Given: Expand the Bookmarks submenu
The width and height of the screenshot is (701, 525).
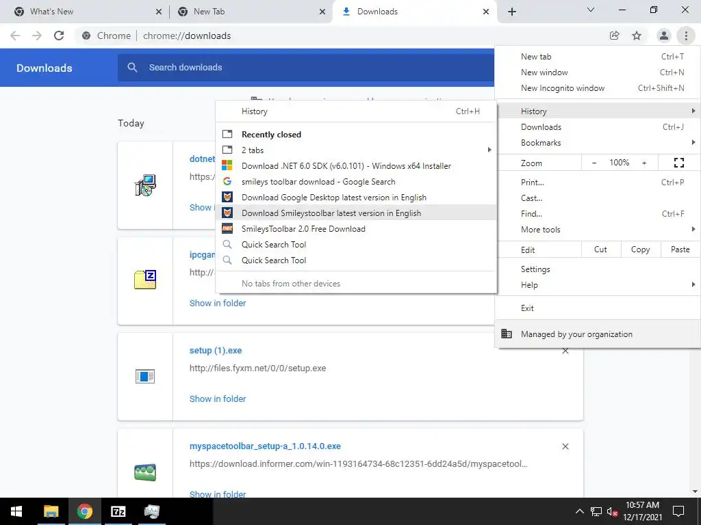Looking at the screenshot, I should 597,142.
